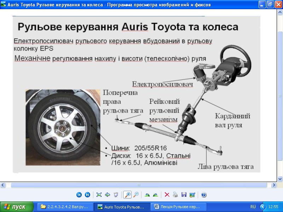
Task: Show image at actual size
Action: [108, 195]
